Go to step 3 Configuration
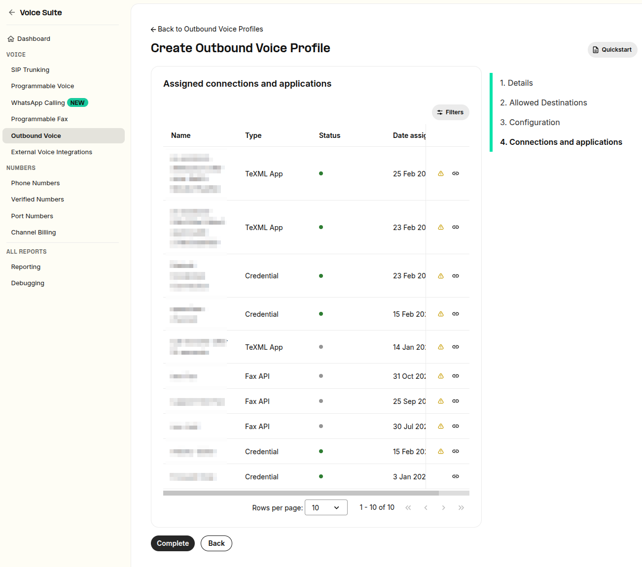The height and width of the screenshot is (567, 642). coord(530,122)
